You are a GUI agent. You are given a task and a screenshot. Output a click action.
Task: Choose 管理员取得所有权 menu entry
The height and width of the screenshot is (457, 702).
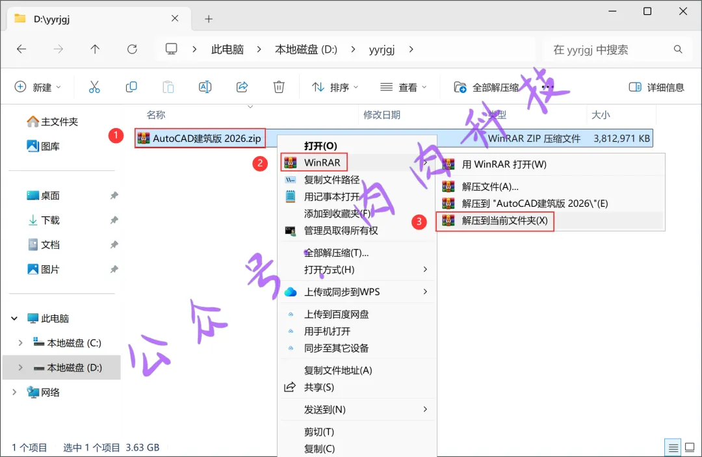pyautogui.click(x=357, y=231)
